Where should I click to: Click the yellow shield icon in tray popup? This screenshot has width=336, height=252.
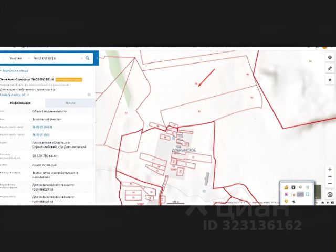pyautogui.click(x=286, y=202)
